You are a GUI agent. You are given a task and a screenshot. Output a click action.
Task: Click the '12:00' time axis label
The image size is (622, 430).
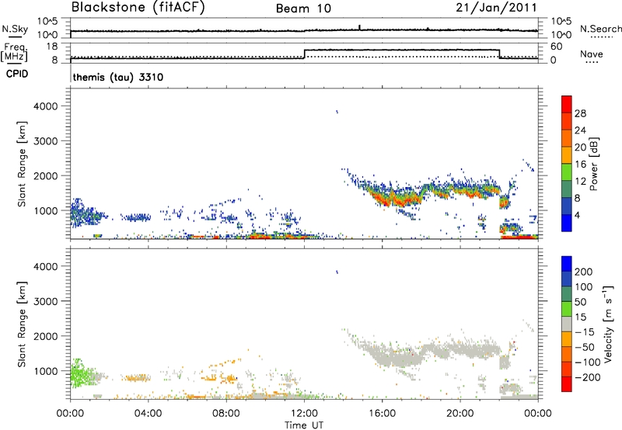pyautogui.click(x=304, y=414)
